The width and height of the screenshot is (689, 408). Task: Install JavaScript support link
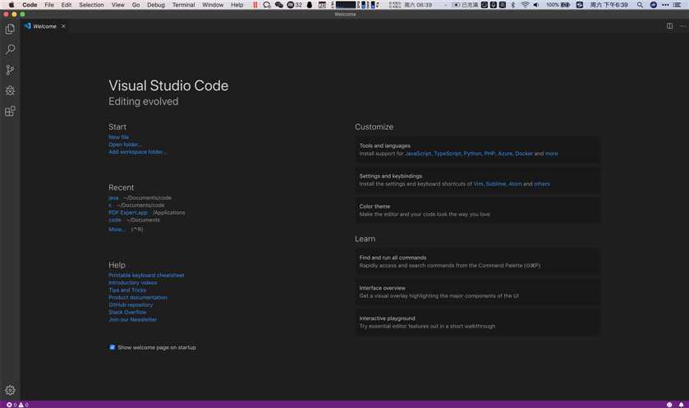[x=418, y=154]
